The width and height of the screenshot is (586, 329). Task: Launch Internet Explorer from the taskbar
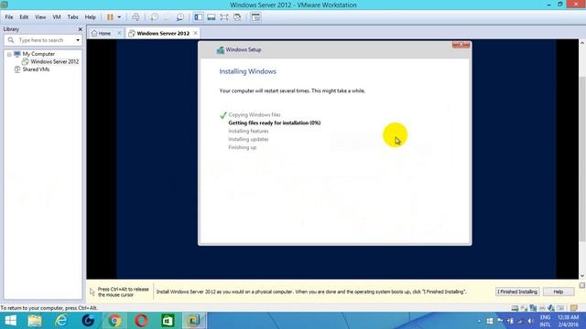(x=61, y=321)
